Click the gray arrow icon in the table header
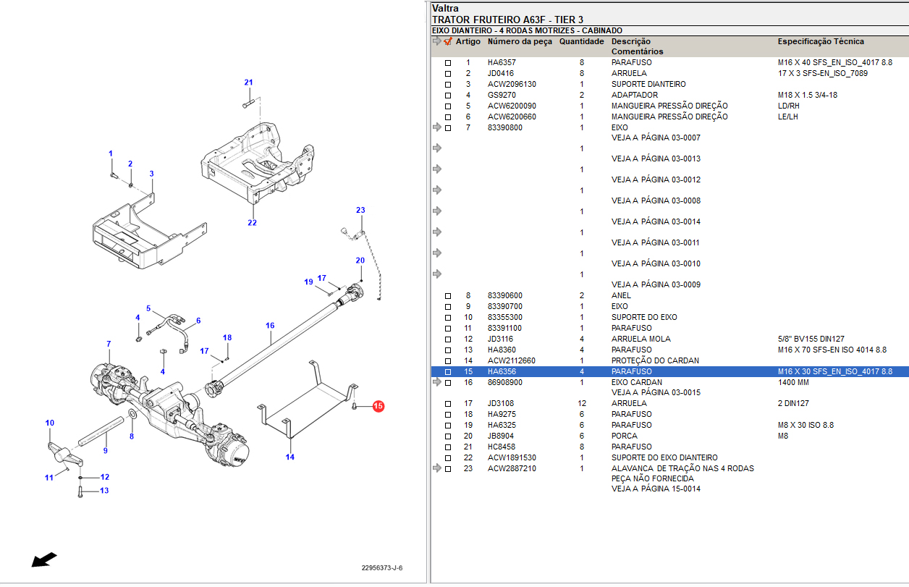Viewport: 909px width, 587px height. pos(436,41)
